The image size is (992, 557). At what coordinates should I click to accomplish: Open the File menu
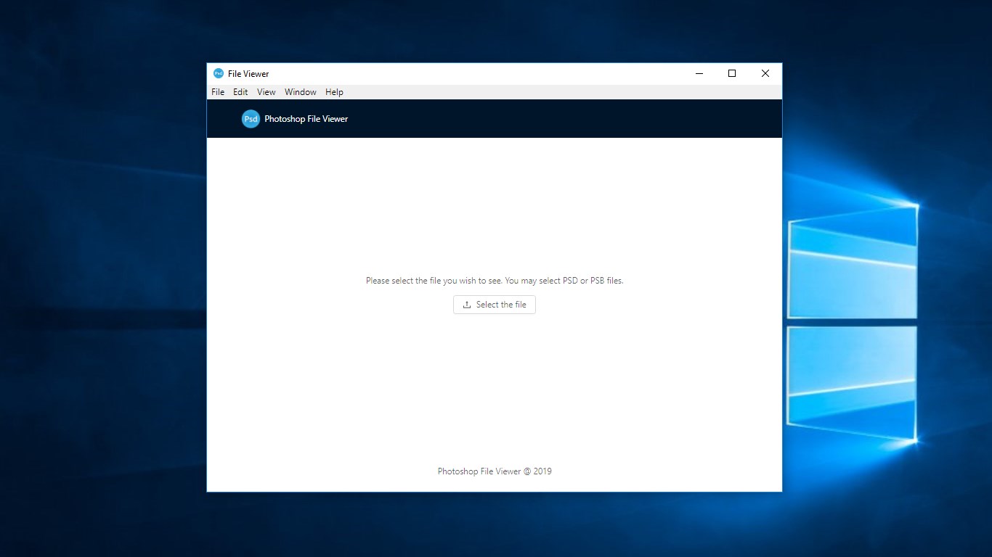click(x=218, y=92)
